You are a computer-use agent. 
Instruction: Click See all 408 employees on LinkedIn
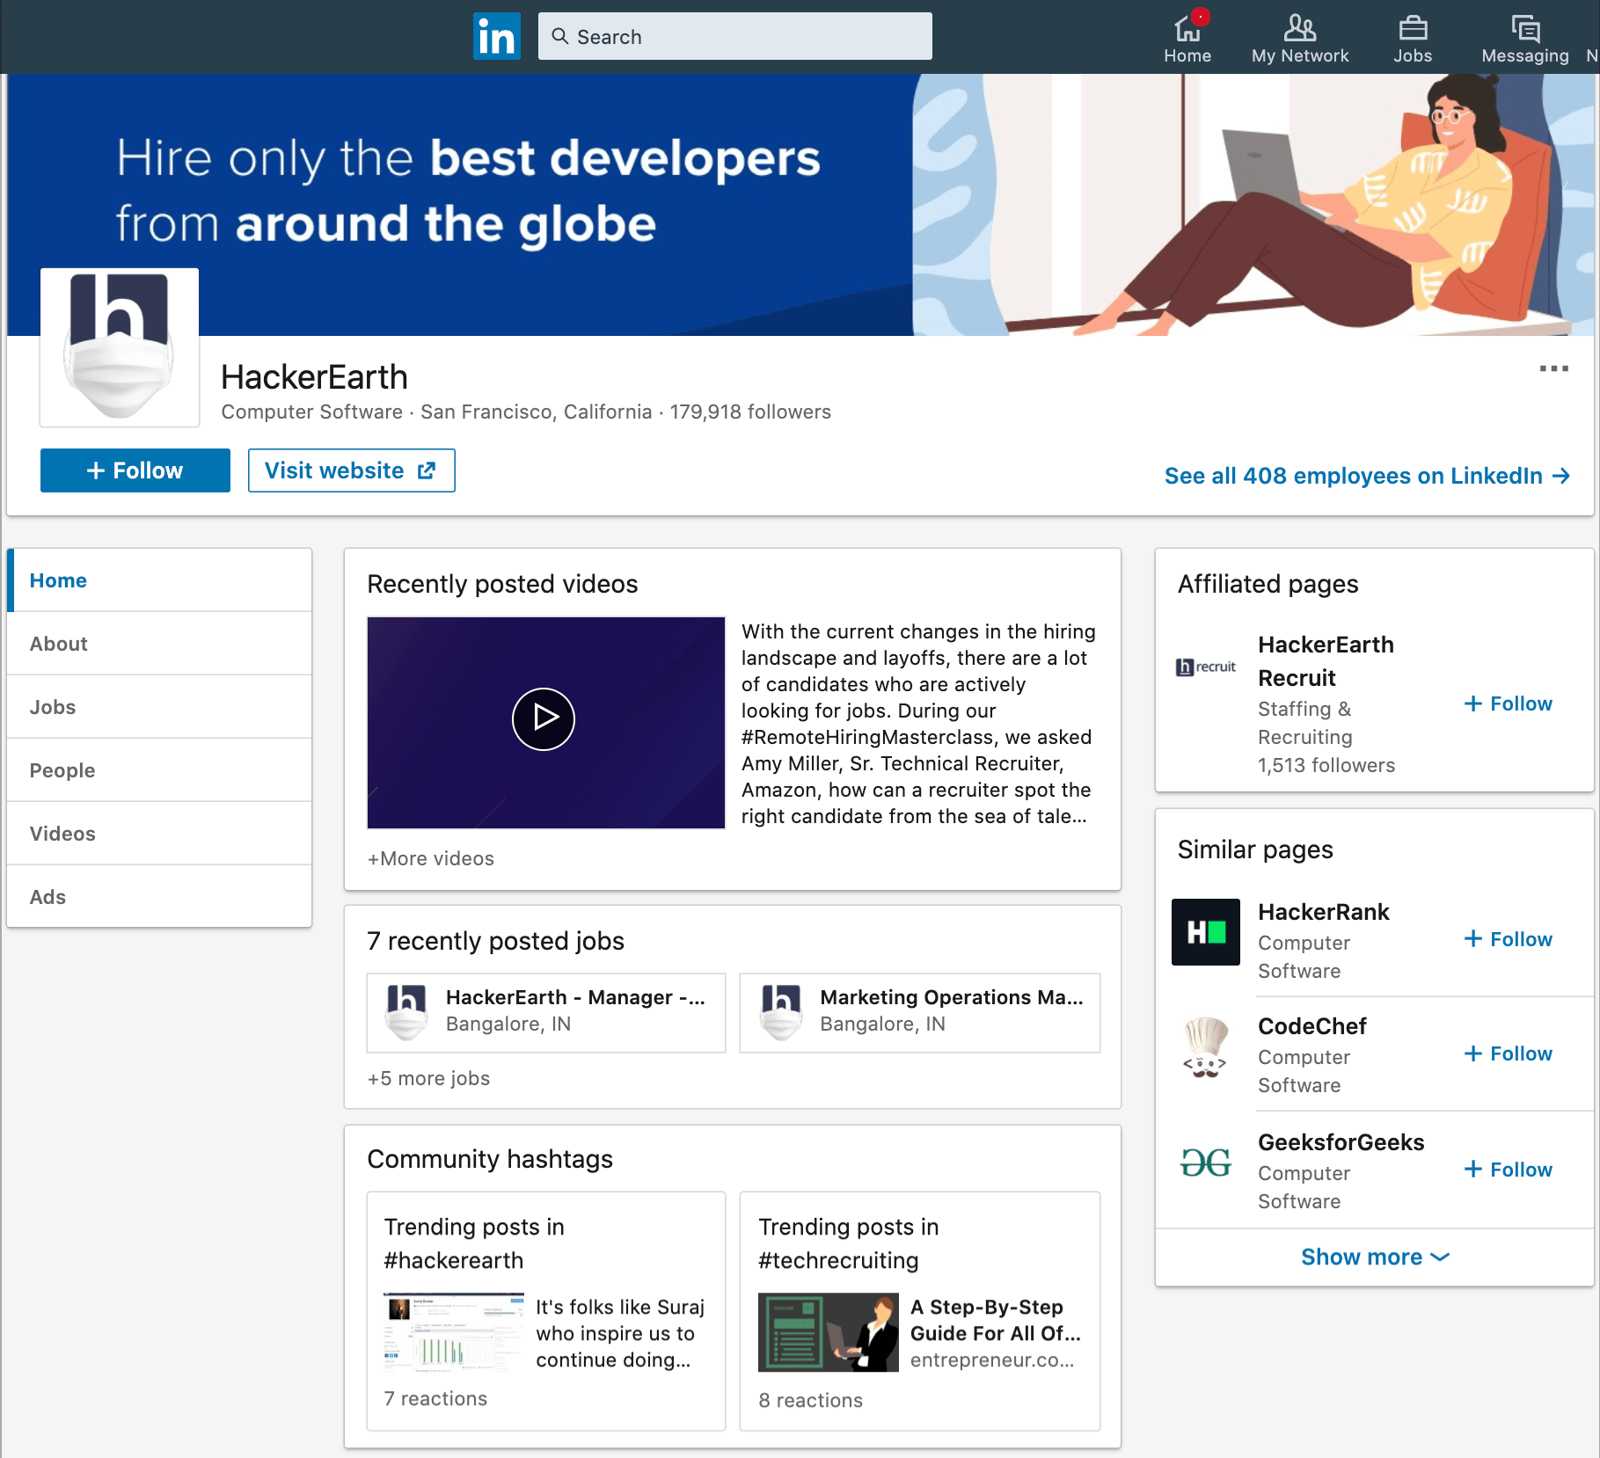click(1368, 476)
